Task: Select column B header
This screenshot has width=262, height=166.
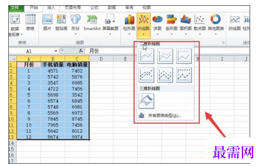Action: tap(53, 58)
